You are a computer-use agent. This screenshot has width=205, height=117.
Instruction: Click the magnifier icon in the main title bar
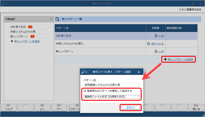pos(5,4)
